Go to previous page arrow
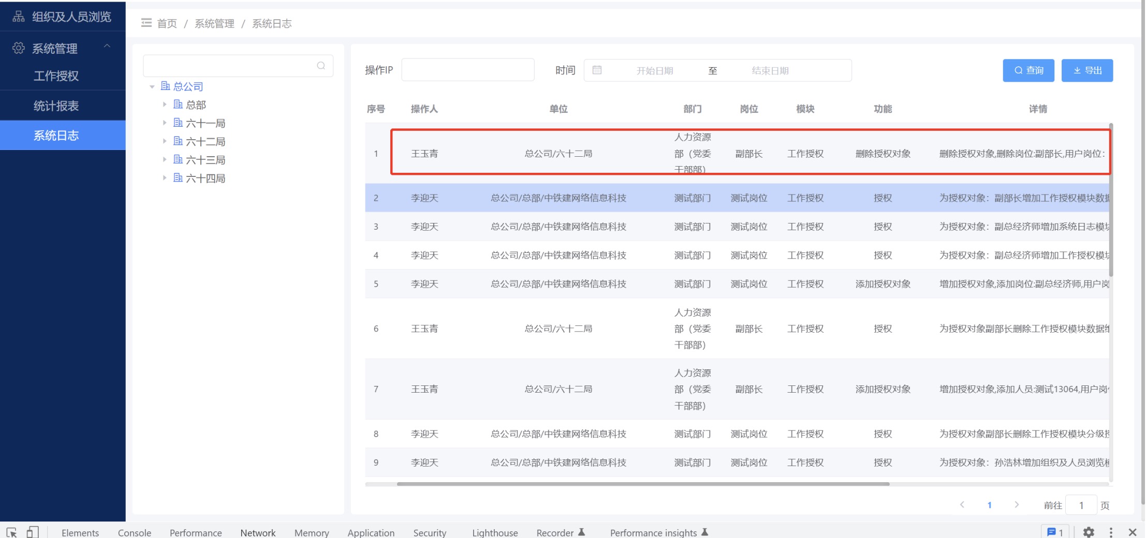1146x538 pixels. pos(962,505)
